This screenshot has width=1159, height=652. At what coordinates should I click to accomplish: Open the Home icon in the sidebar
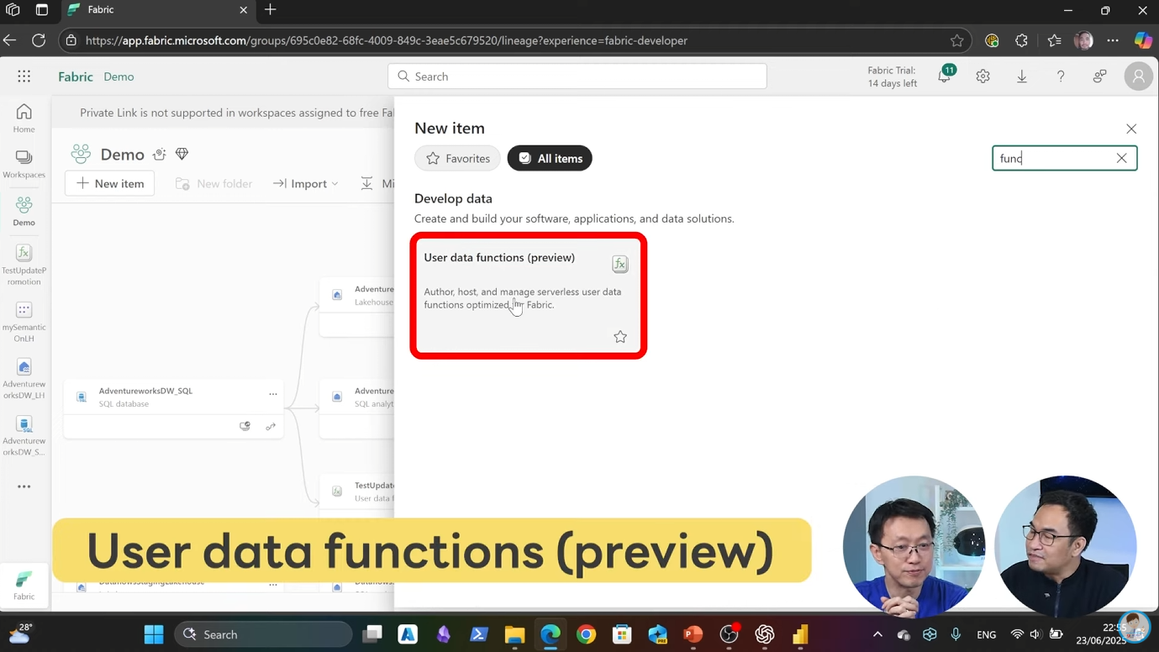tap(24, 118)
